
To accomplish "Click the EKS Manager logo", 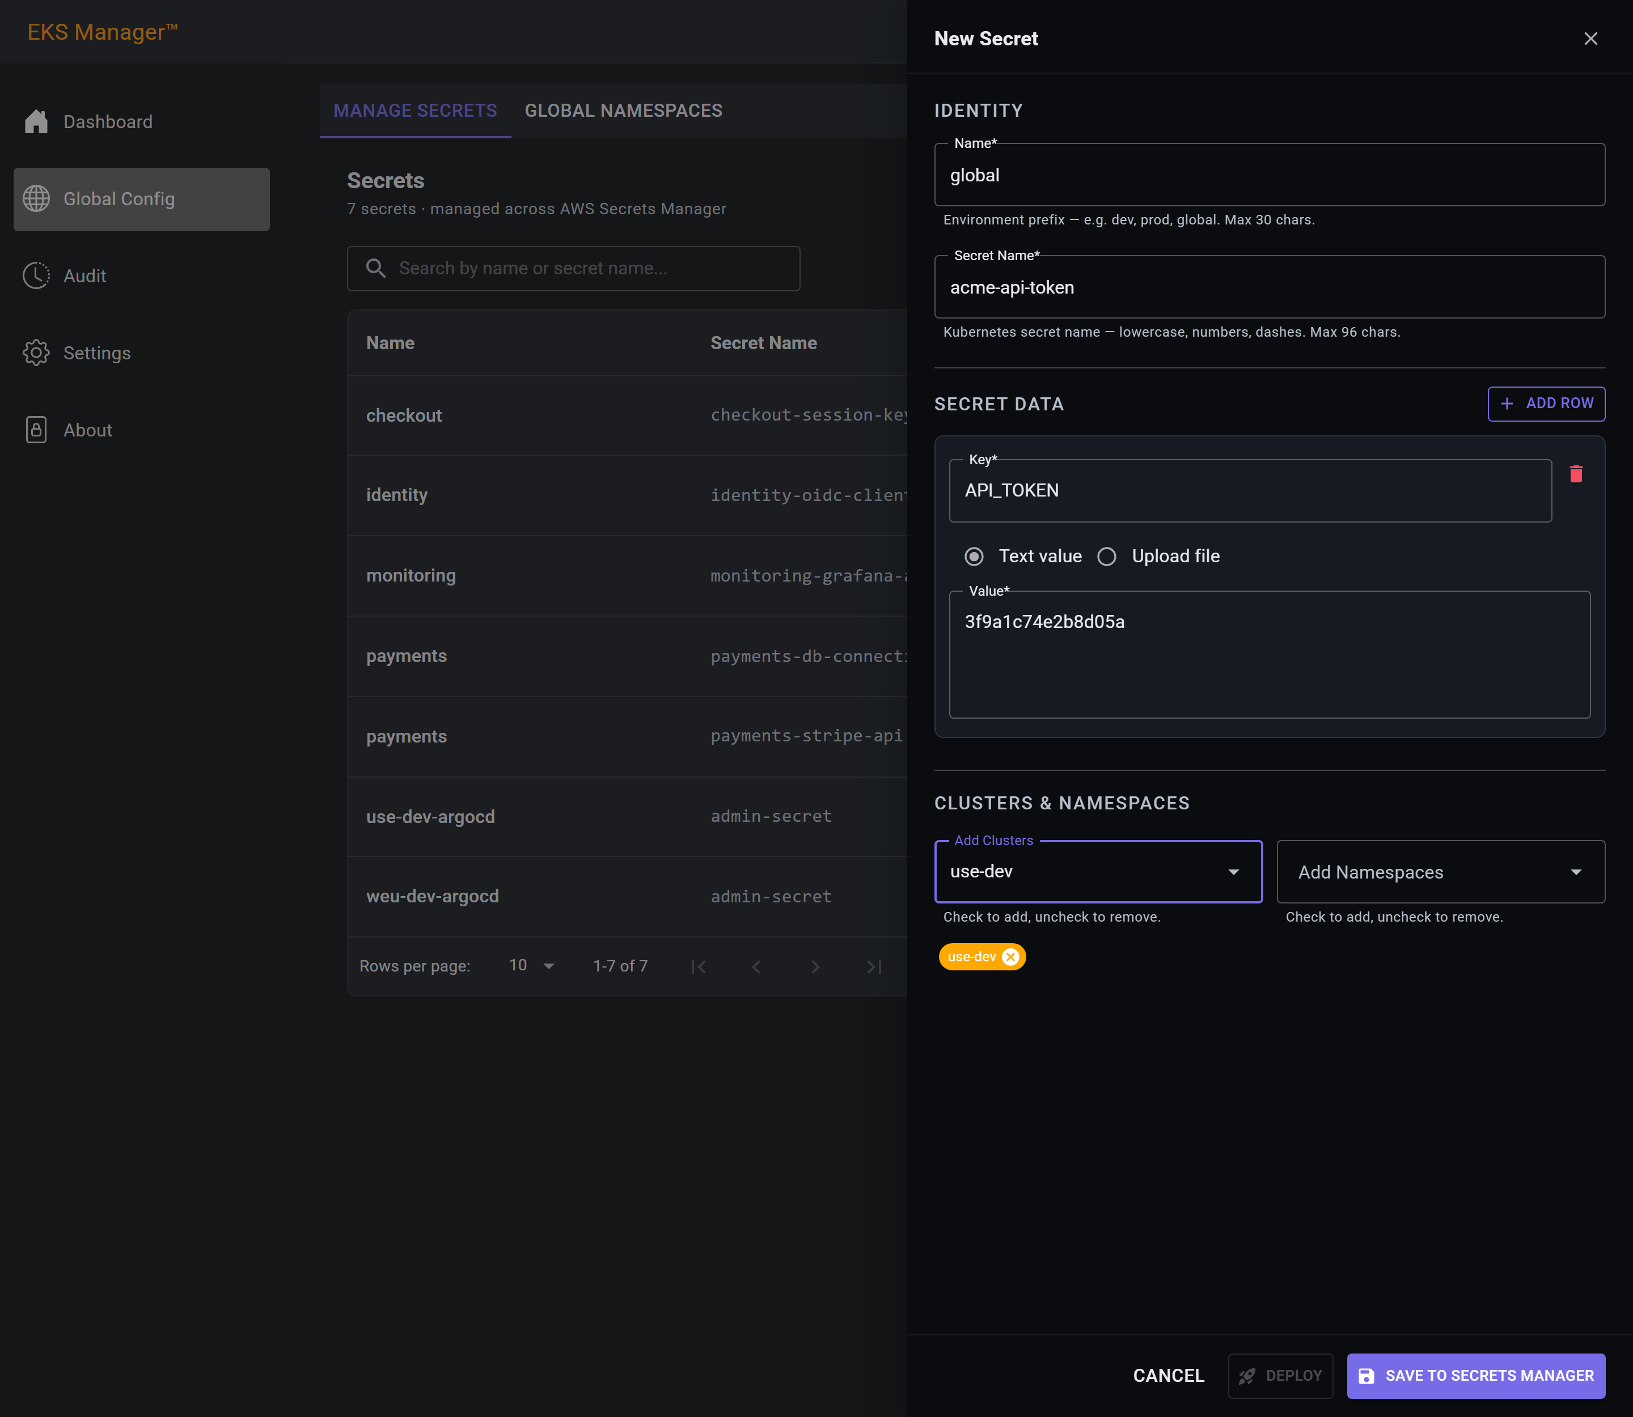I will 102,32.
